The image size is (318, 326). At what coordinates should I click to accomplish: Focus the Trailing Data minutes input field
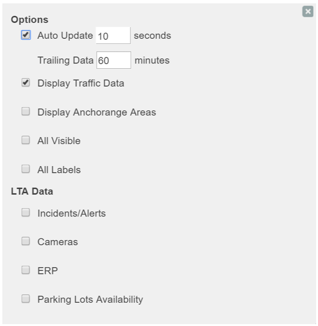[114, 60]
